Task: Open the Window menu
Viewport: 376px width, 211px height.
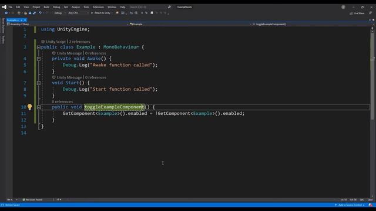Action: click(x=112, y=7)
